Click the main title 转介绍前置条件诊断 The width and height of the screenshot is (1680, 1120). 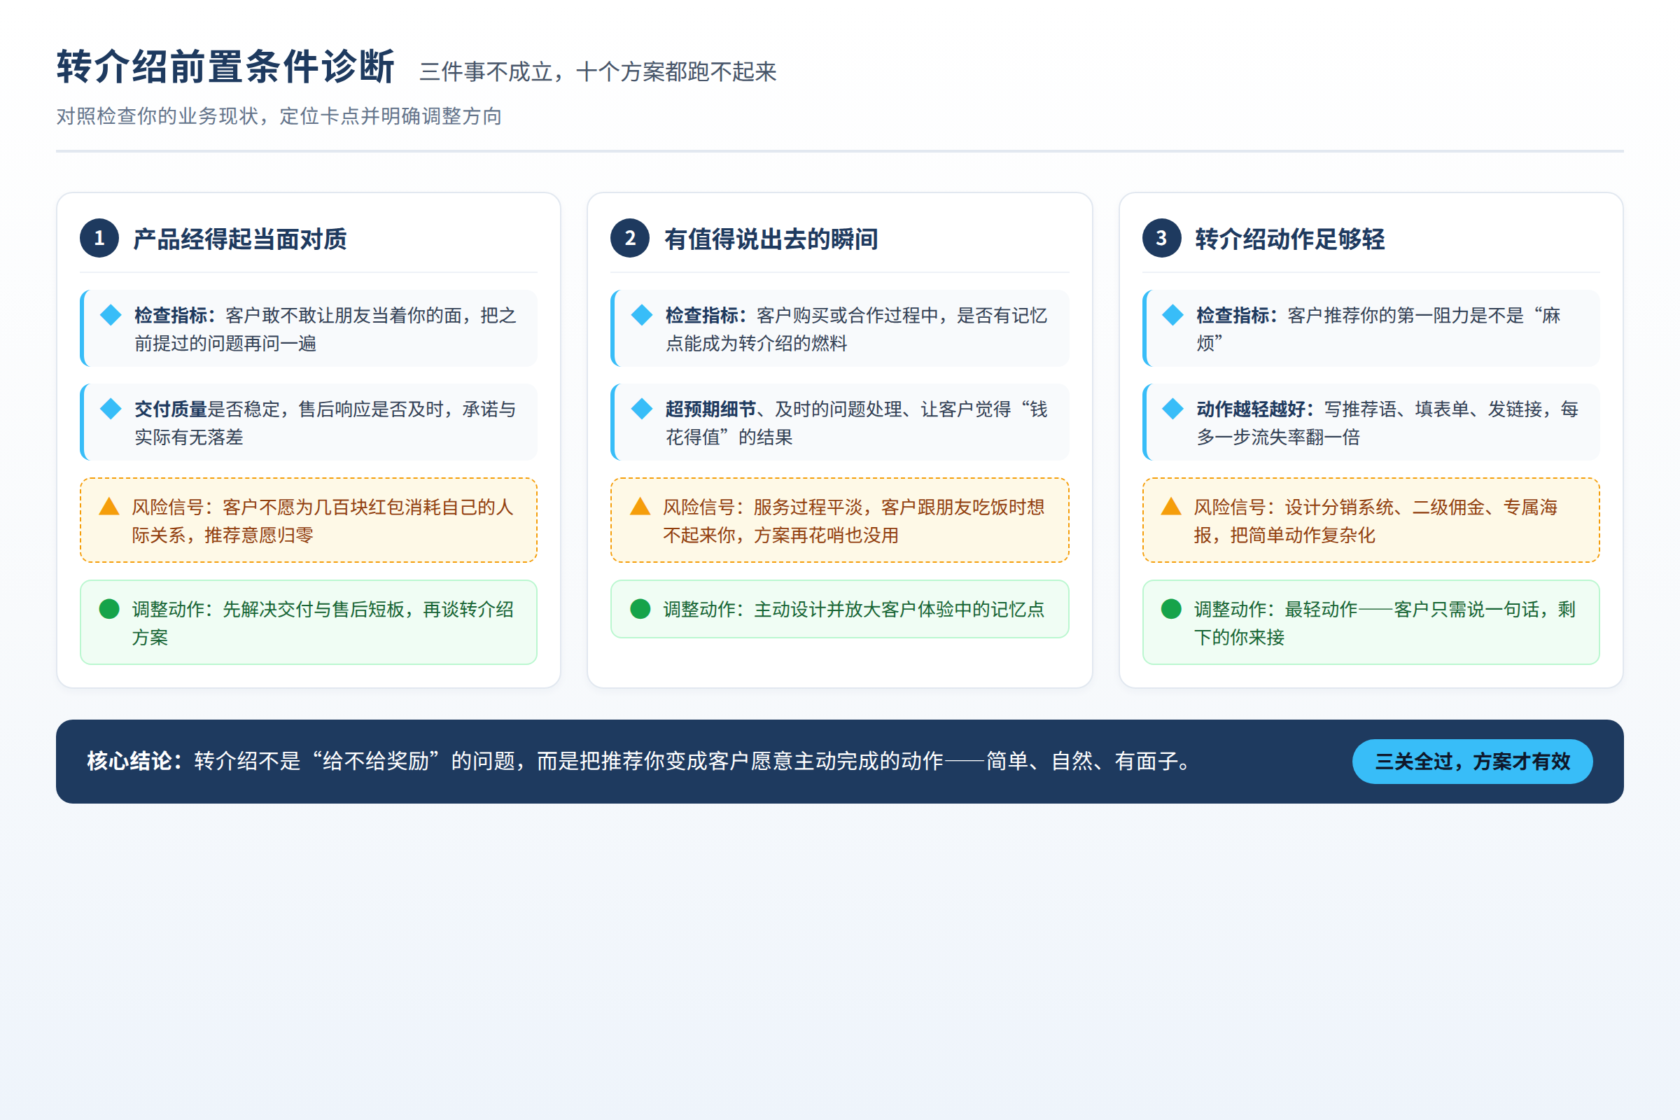225,67
